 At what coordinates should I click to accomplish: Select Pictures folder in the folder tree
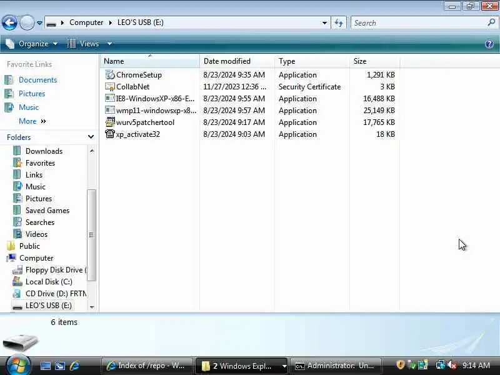[x=39, y=198]
